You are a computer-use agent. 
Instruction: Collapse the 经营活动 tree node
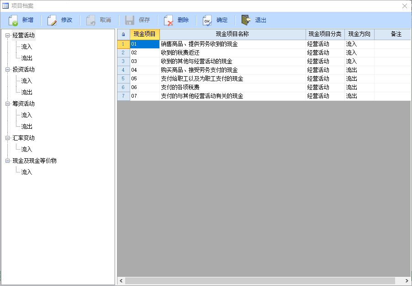tap(8, 35)
